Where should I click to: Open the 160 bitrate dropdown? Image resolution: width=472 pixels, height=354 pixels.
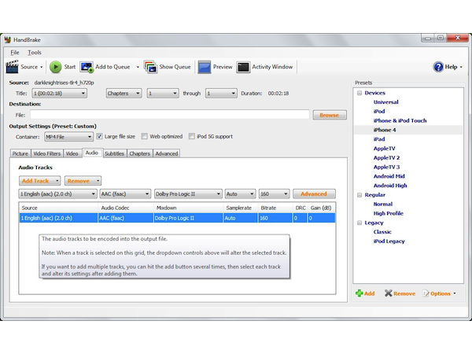274,194
